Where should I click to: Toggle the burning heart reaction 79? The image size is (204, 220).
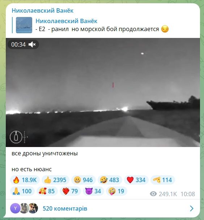[70, 191]
